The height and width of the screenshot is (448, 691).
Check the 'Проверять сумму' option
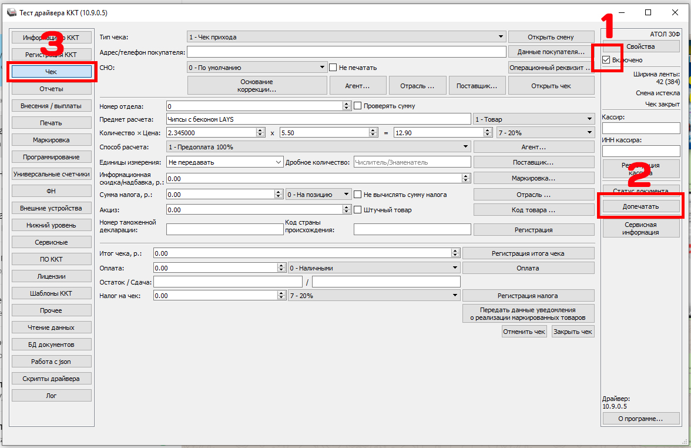(x=357, y=106)
